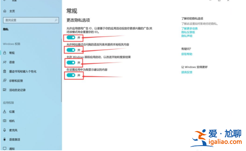Toggle website language list access switch
The width and height of the screenshot is (246, 151).
tap(71, 50)
